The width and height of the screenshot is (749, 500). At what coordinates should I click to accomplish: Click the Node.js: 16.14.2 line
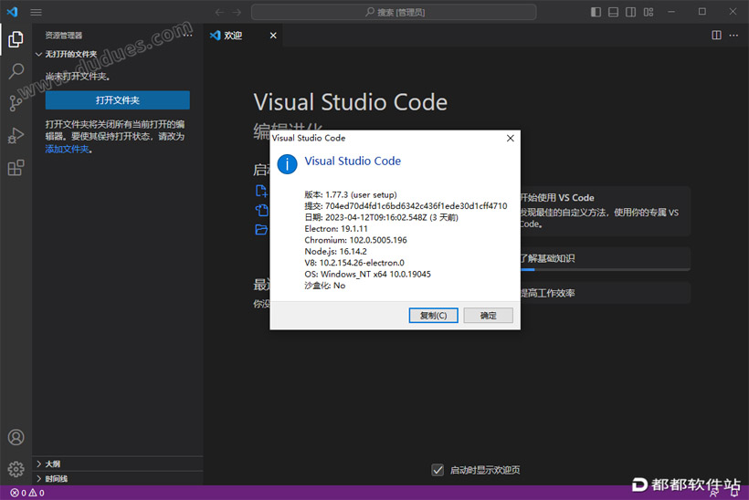[336, 252]
